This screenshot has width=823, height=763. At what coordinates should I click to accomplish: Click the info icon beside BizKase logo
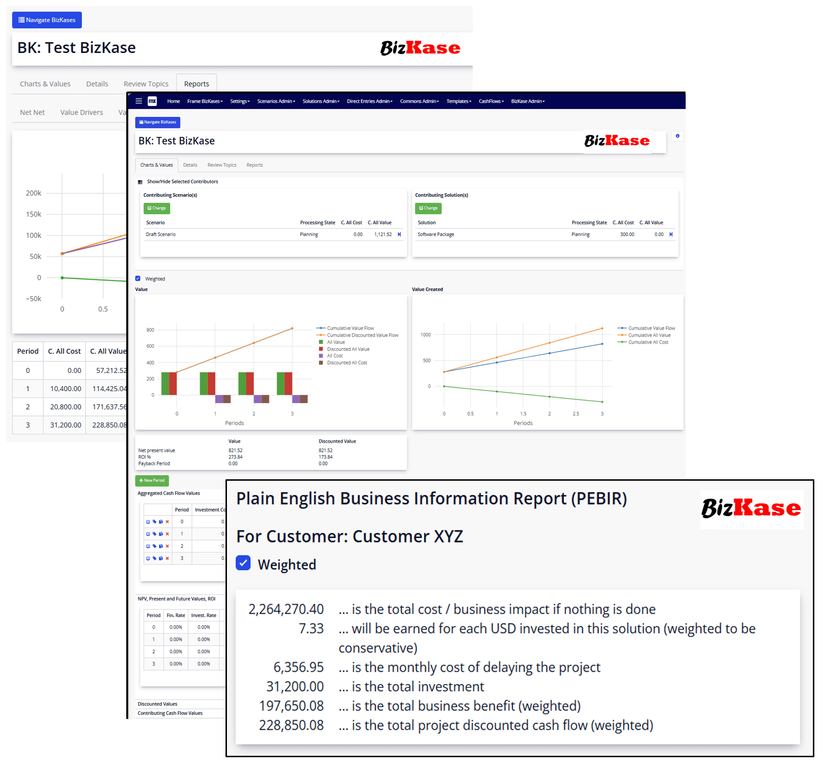pos(677,136)
